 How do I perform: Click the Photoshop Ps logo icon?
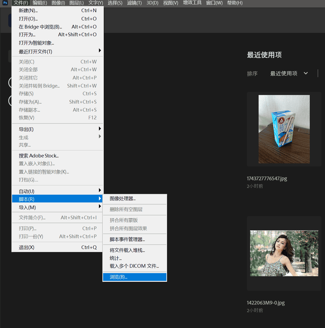point(5,3)
